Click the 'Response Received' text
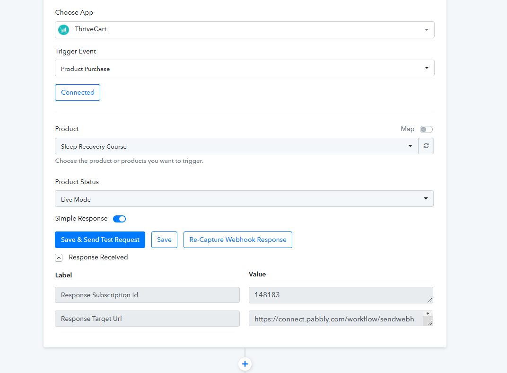Viewport: 507px width, 373px height. tap(98, 257)
